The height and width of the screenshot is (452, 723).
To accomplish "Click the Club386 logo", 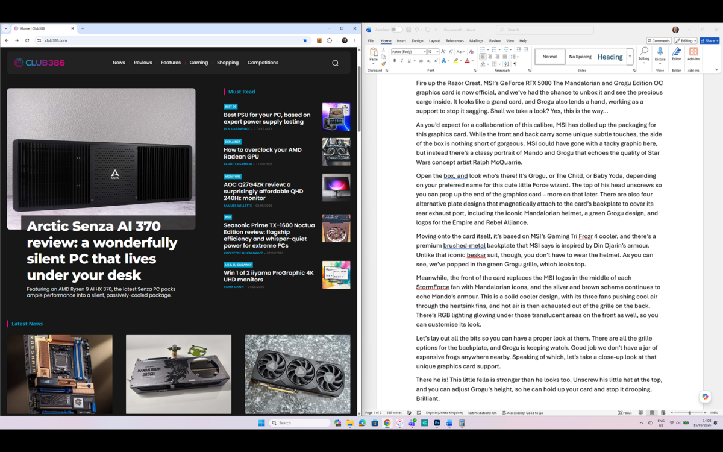I will tap(40, 63).
